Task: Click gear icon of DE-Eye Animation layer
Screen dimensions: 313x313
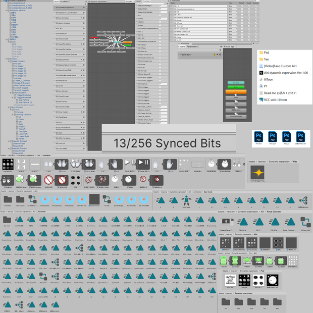Action: coord(84,18)
